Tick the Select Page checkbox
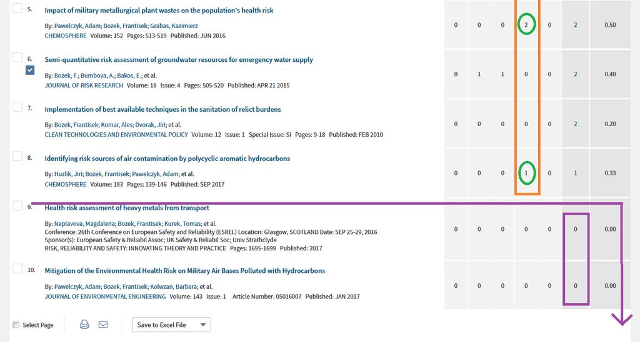The width and height of the screenshot is (640, 342). tap(16, 325)
